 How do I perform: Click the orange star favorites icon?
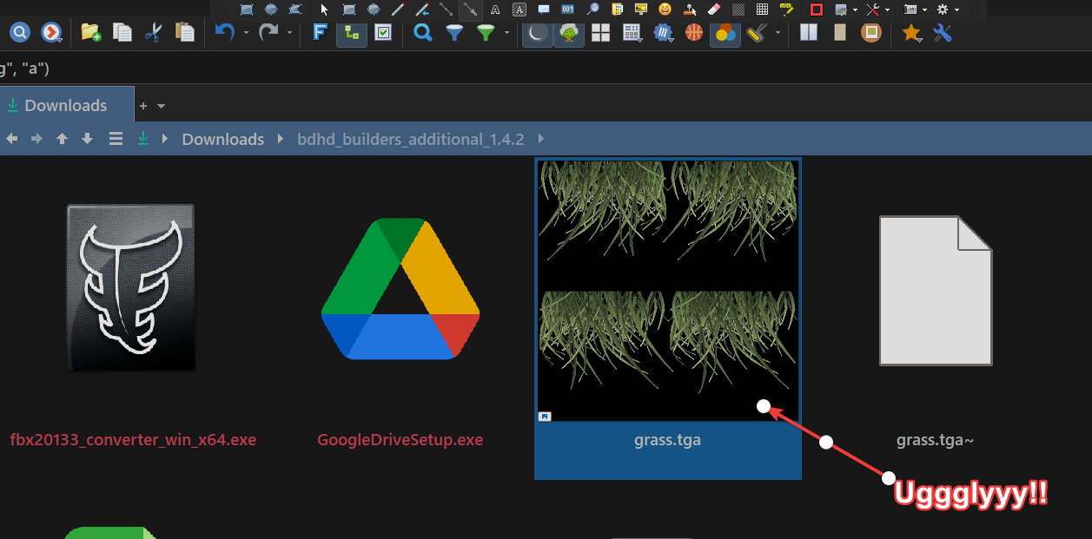coord(910,33)
